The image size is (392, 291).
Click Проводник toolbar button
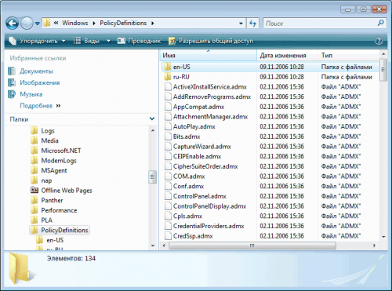[139, 41]
